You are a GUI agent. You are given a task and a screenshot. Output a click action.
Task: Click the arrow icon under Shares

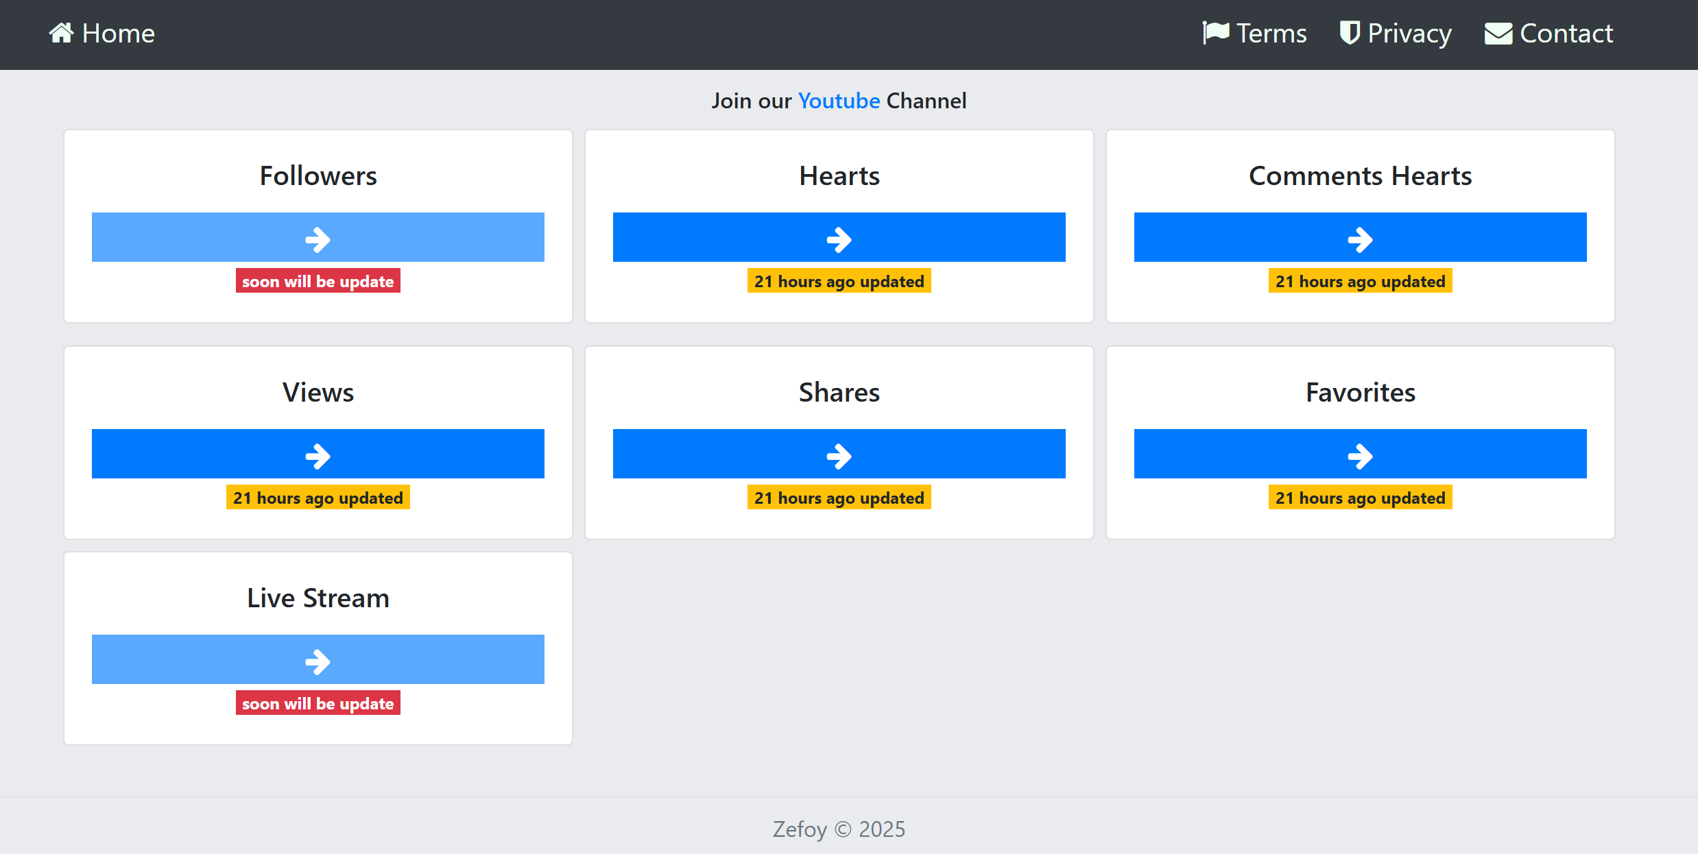point(839,456)
